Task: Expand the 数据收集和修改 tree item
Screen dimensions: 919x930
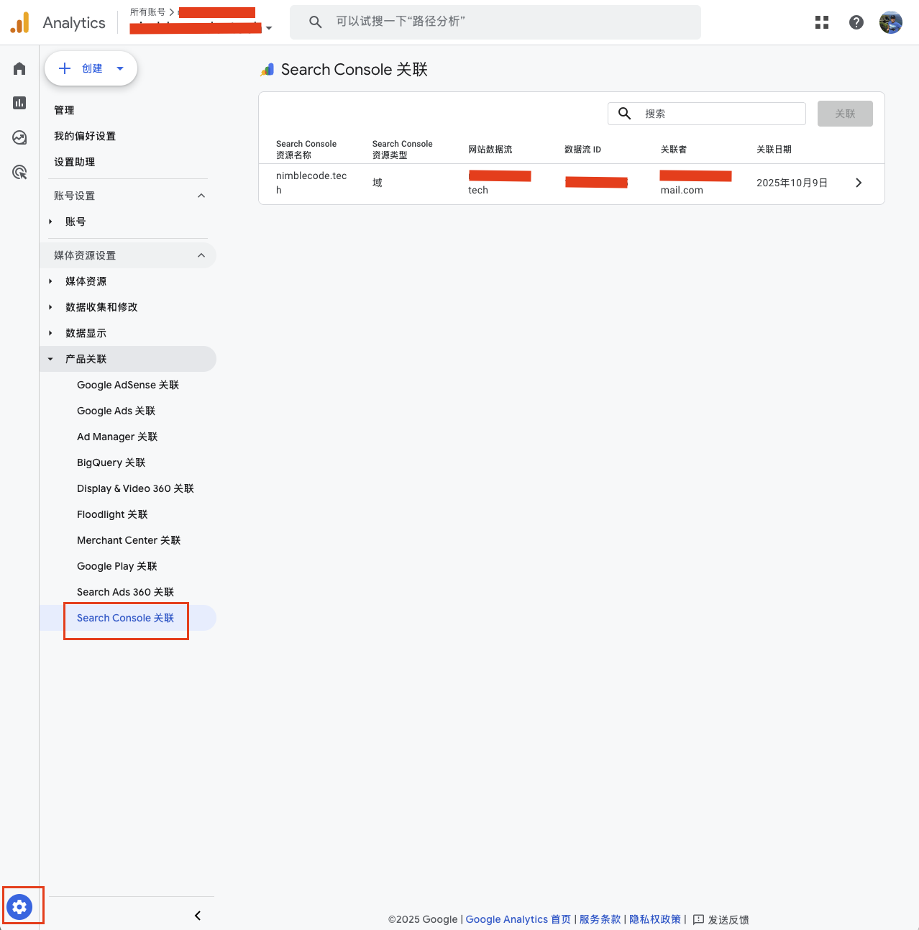Action: pyautogui.click(x=50, y=307)
